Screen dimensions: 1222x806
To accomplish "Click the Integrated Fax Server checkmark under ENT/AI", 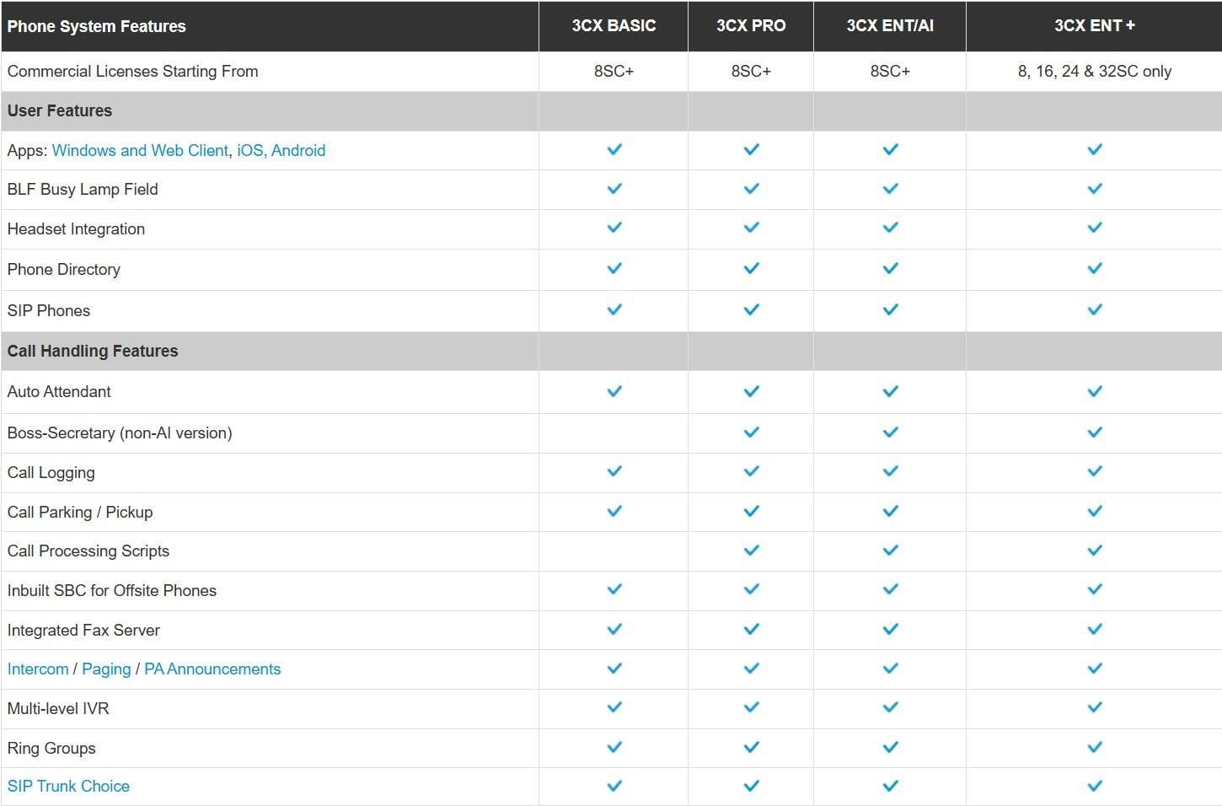I will [x=890, y=629].
